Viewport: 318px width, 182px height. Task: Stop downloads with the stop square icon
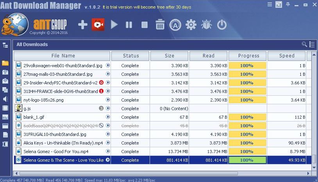click(145, 25)
